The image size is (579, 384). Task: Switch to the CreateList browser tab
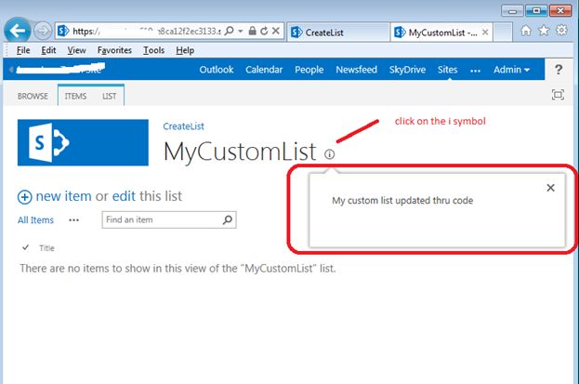(338, 33)
